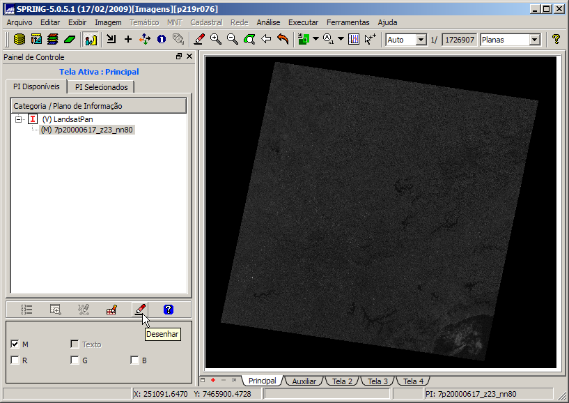Open the Imagem menu
The width and height of the screenshot is (569, 403).
[108, 22]
